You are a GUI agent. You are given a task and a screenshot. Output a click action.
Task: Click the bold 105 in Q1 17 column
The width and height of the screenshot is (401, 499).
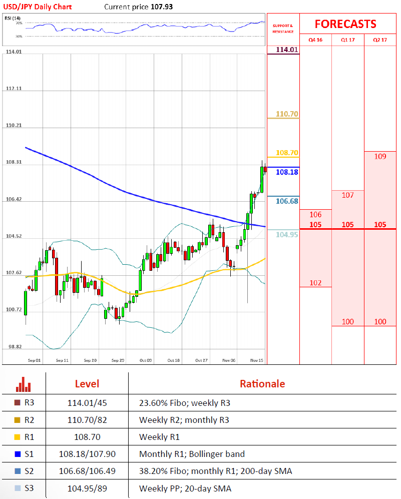click(348, 225)
